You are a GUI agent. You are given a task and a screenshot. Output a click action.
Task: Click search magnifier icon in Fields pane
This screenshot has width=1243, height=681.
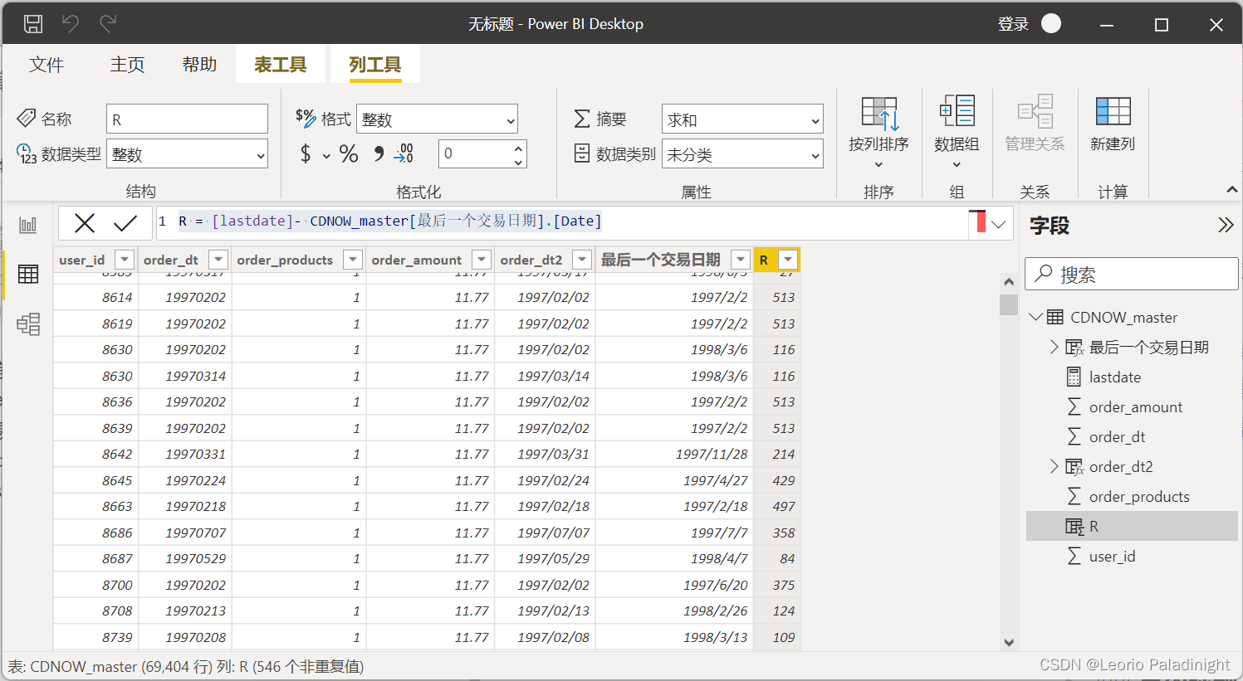click(1044, 274)
